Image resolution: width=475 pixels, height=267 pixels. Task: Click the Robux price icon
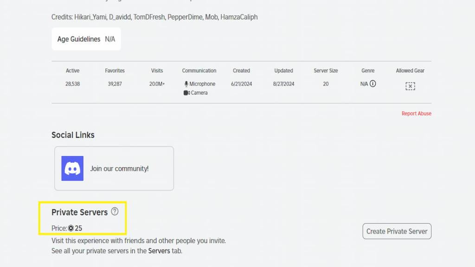click(71, 228)
